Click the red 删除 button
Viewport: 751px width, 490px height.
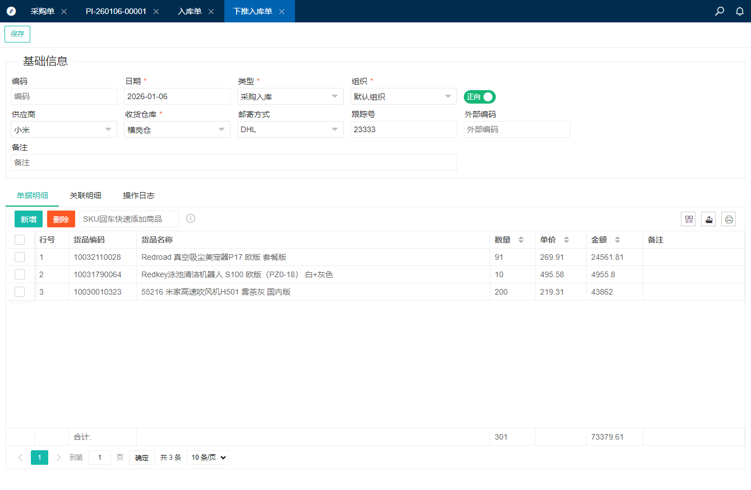61,219
